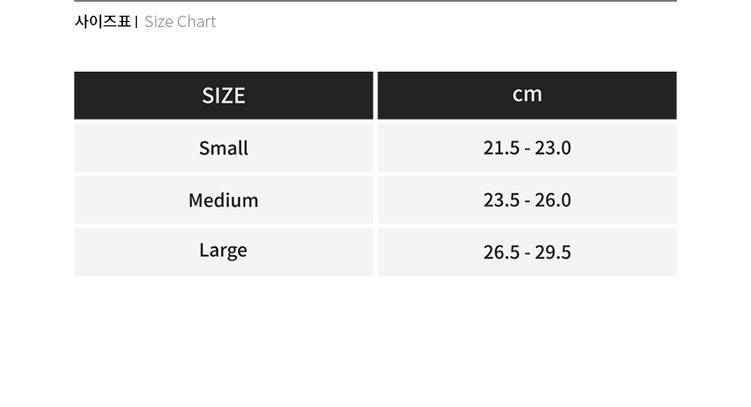Click the 21.5 value in the Small row

[501, 148]
